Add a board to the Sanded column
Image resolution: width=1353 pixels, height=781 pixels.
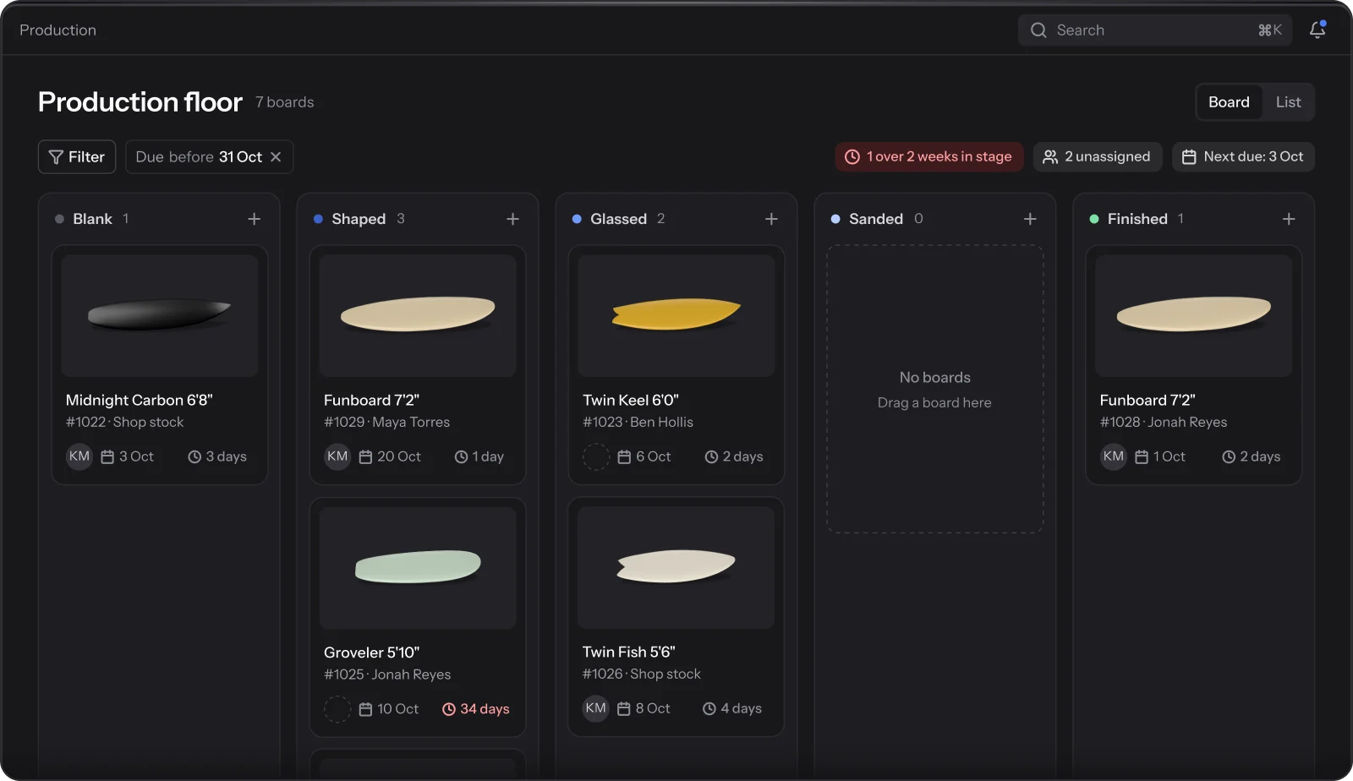(x=1030, y=219)
